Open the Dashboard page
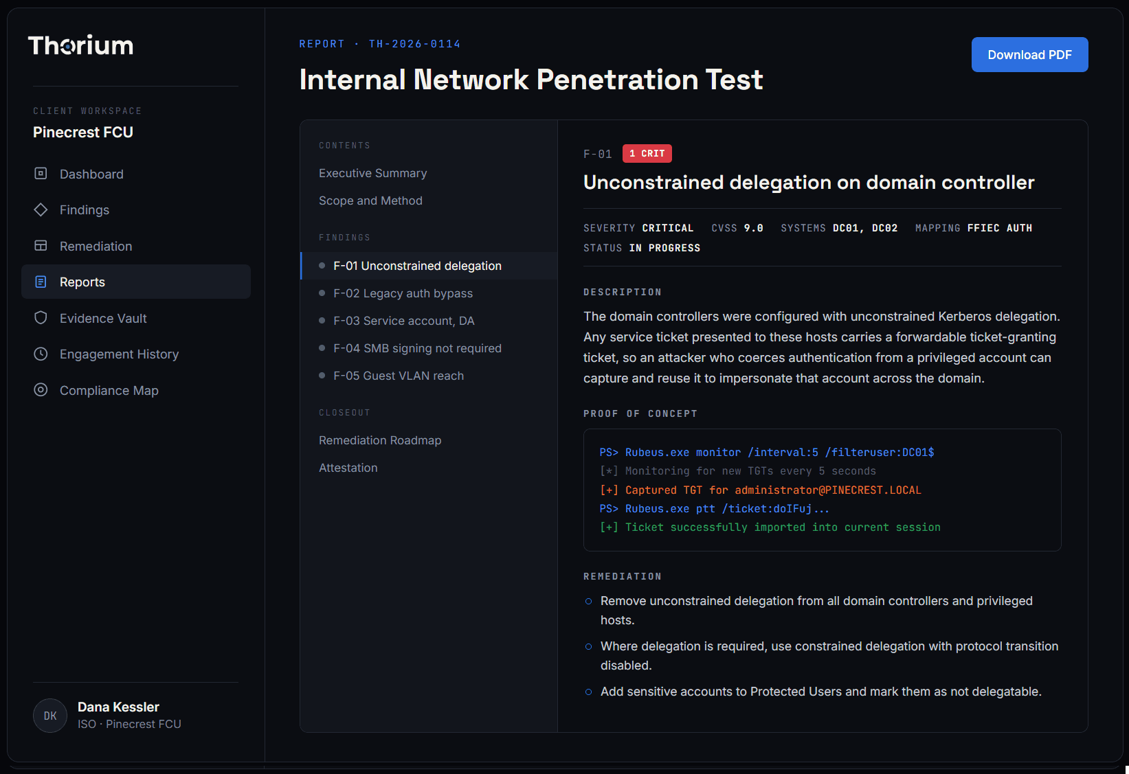Screen dimensions: 1129x774 click(x=136, y=174)
